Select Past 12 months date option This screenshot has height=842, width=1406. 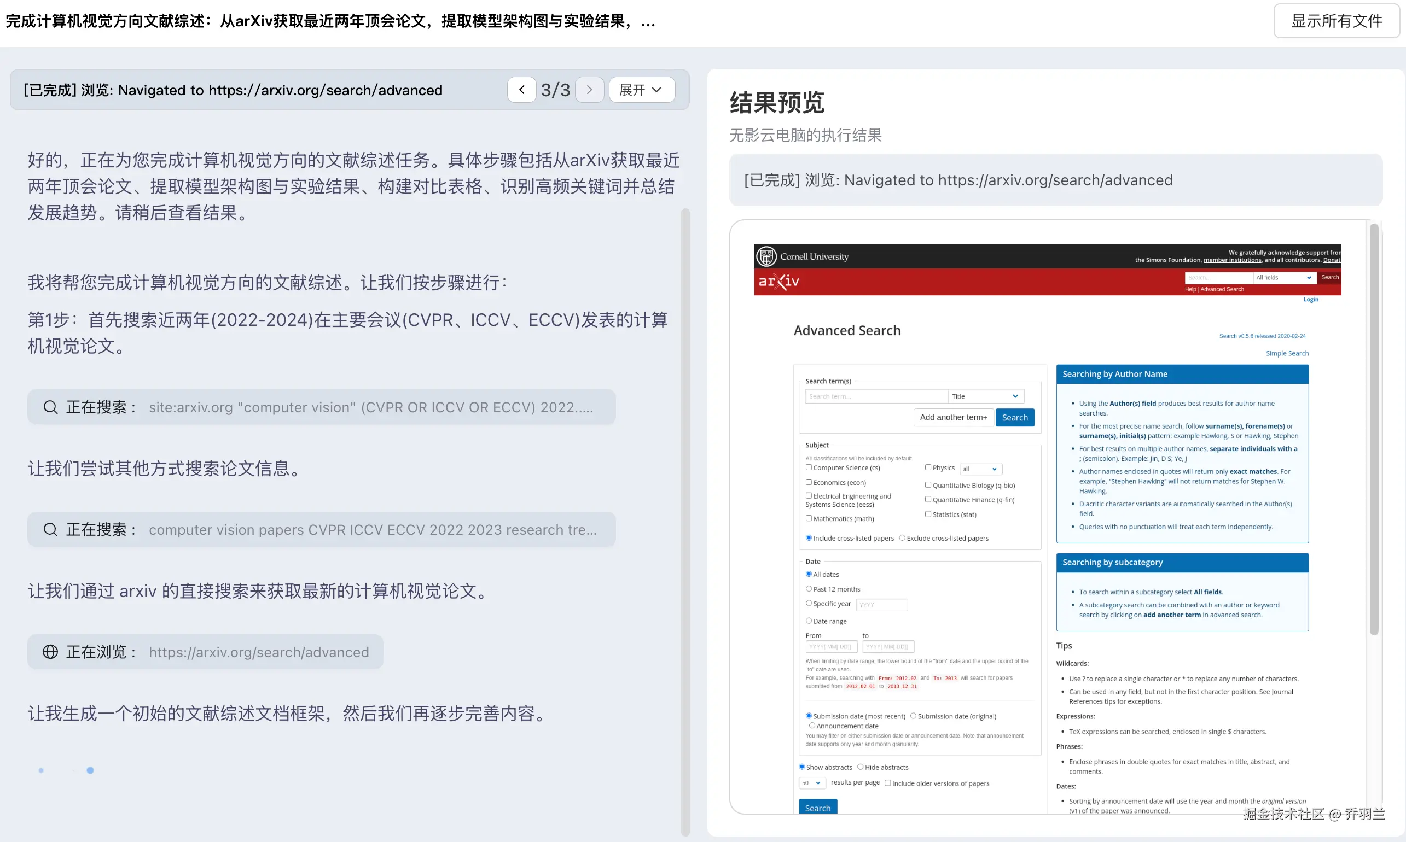(809, 589)
